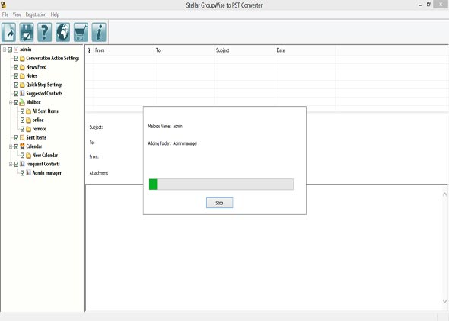This screenshot has height=321, width=449.
Task: Click the Stop button
Action: coord(219,203)
